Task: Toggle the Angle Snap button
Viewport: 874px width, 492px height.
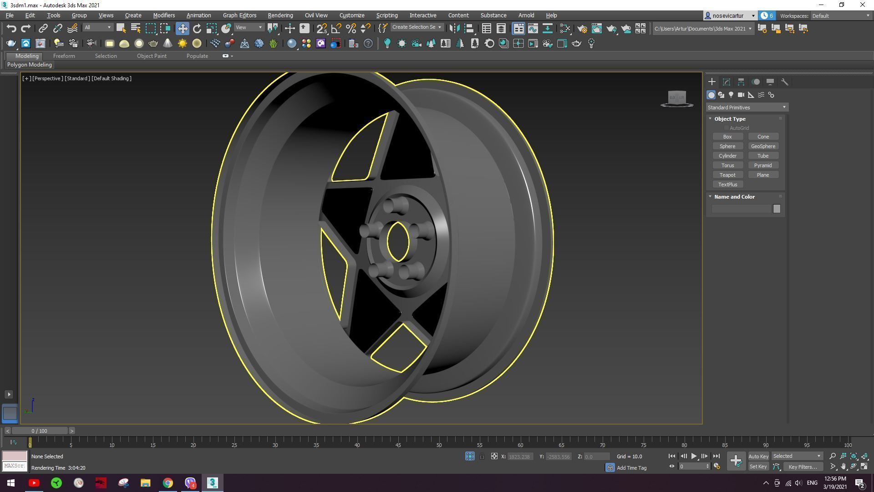Action: (x=336, y=28)
